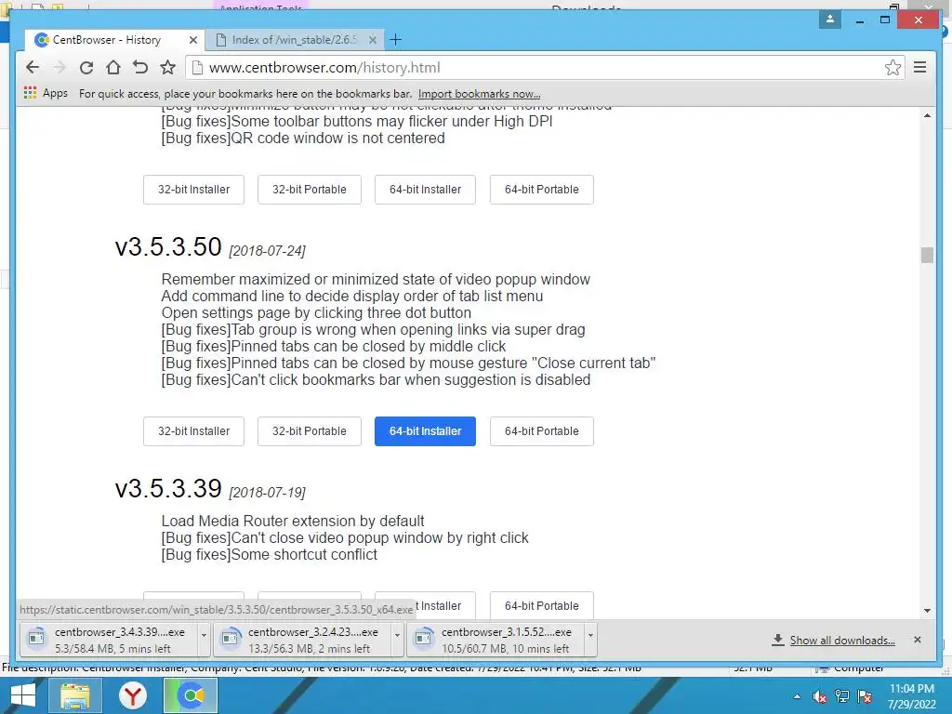Open the centbrowser_3.4.3.39 download item
Screen dimensions: 952x714
tap(109, 640)
